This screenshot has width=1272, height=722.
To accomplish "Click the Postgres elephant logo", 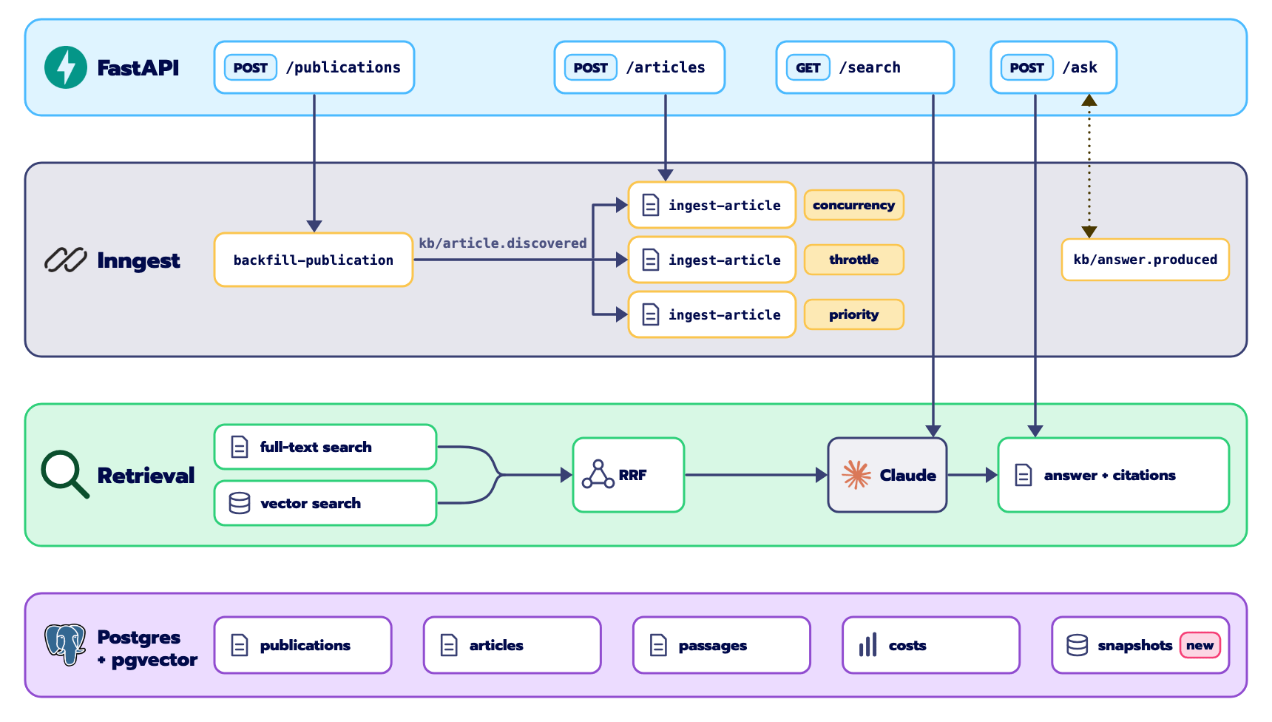I will pos(65,644).
